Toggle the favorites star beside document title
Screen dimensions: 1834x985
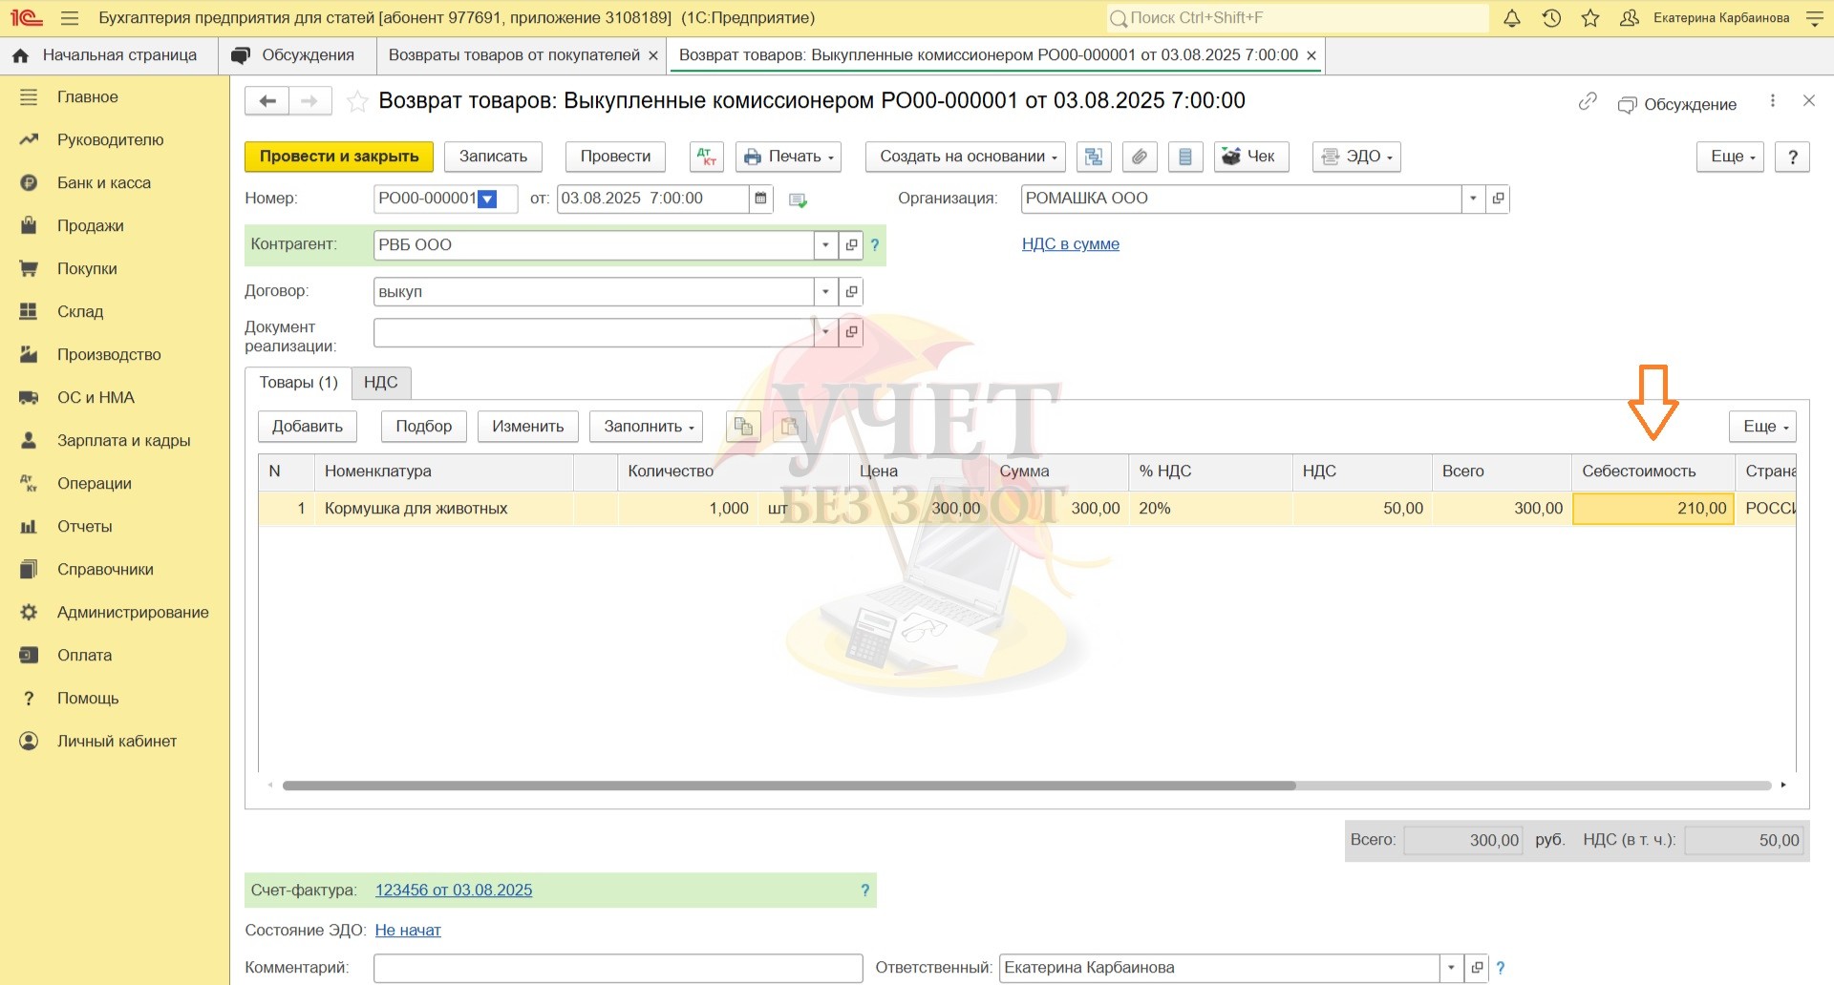click(x=357, y=102)
